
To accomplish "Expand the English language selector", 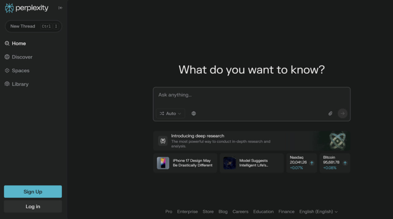I will click(x=318, y=212).
